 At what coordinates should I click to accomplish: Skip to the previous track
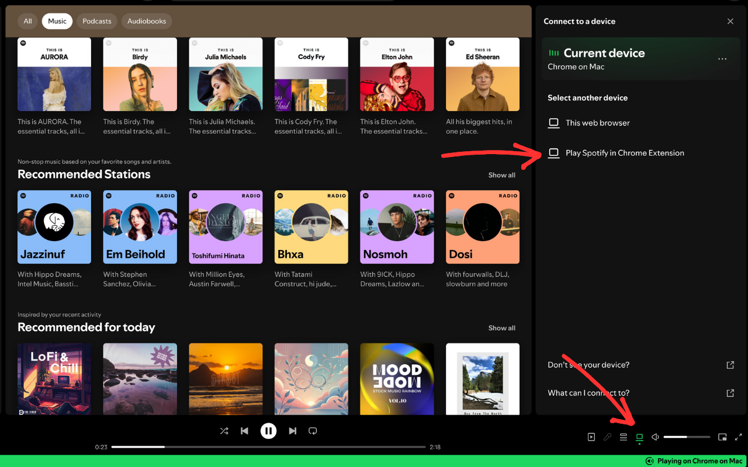(245, 431)
